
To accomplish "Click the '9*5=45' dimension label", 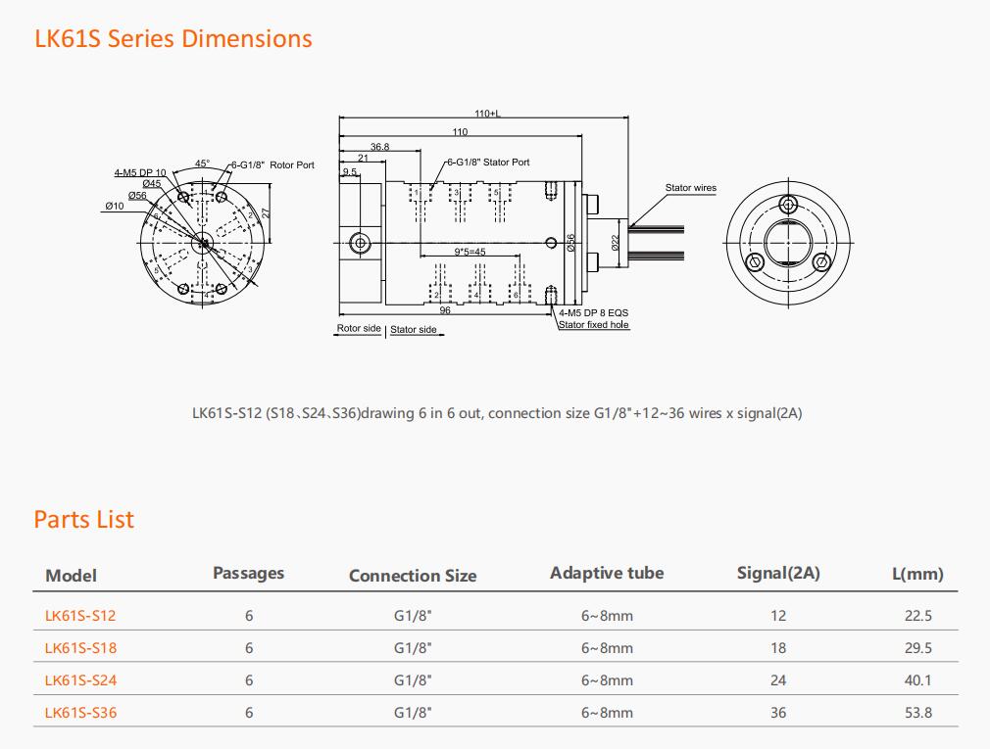I will click(470, 252).
